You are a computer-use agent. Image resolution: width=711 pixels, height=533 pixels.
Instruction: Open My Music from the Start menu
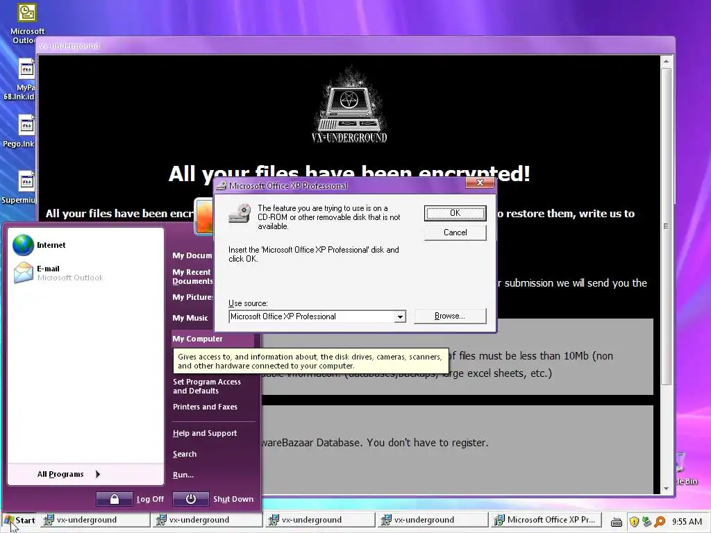190,318
